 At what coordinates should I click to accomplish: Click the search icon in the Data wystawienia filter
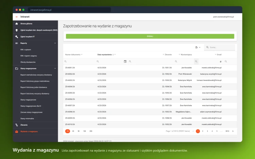pos(98,61)
